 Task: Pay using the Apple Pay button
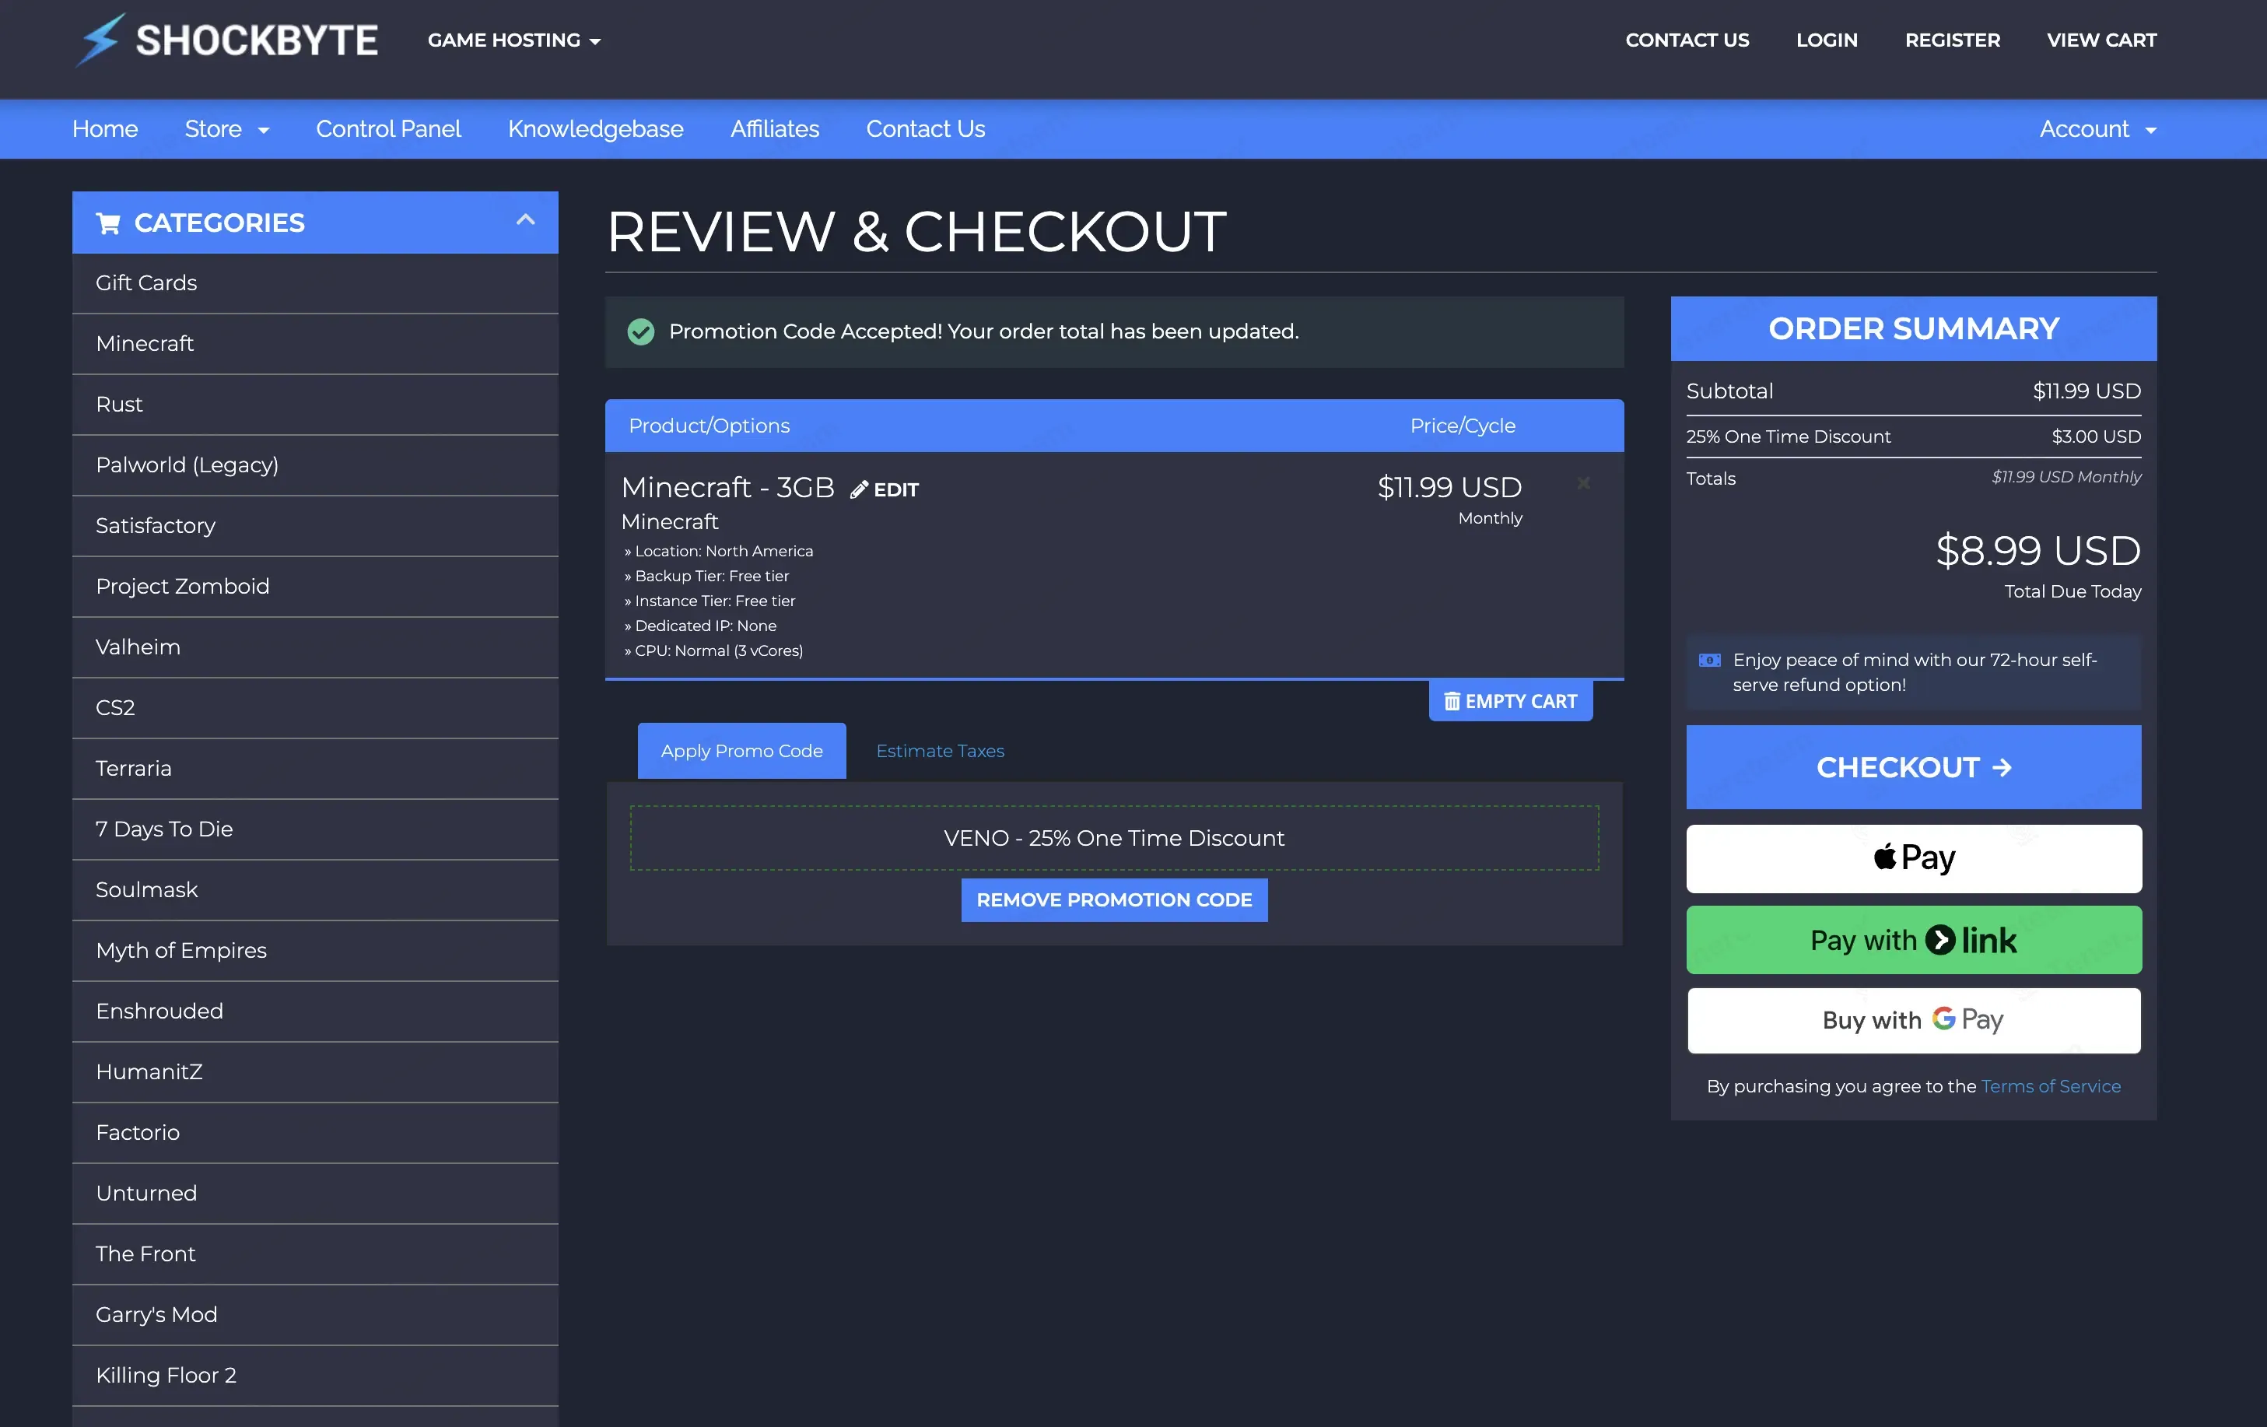point(1913,857)
